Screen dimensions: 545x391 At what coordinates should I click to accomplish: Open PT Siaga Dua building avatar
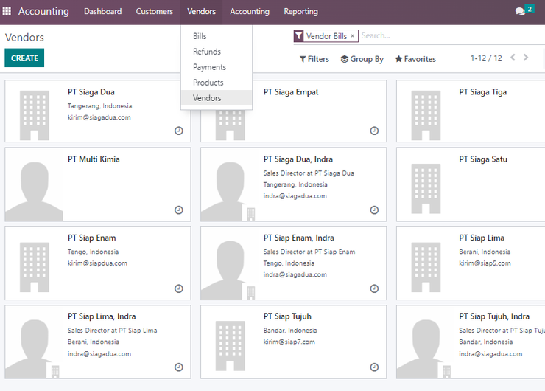35,115
